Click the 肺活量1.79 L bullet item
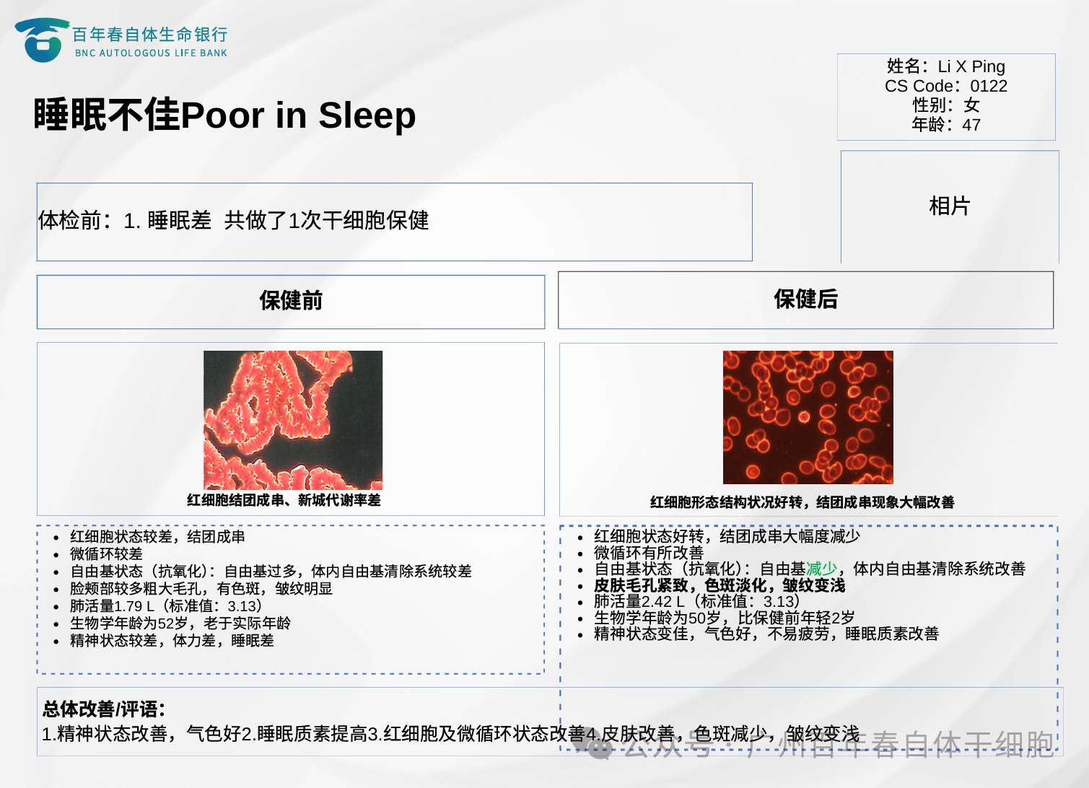Image resolution: width=1089 pixels, height=788 pixels. 166,606
